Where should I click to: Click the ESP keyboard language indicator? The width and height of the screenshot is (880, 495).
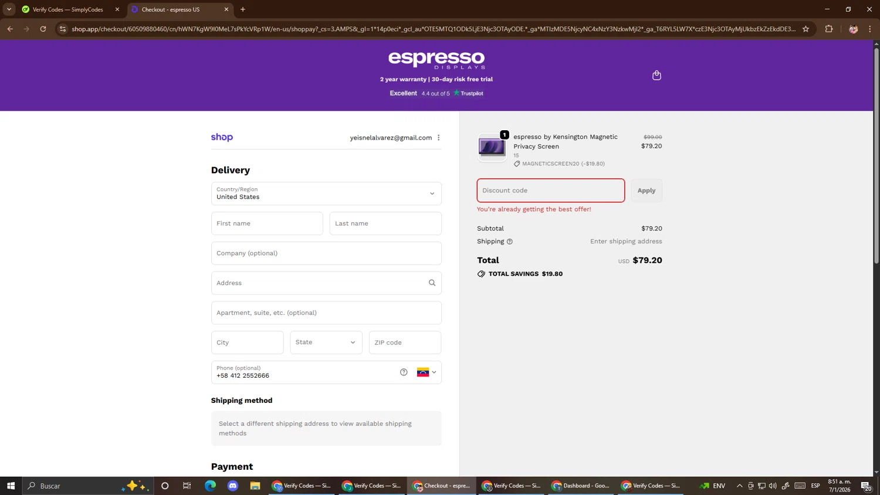tap(815, 486)
